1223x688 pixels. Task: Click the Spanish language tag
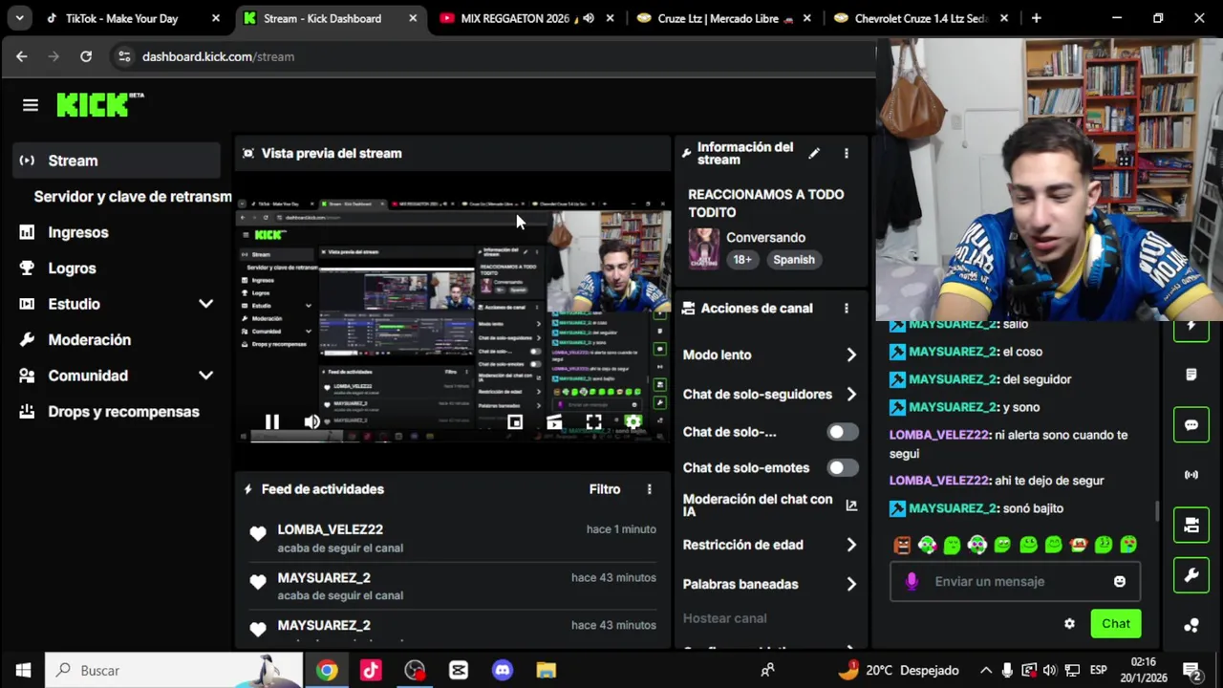pyautogui.click(x=794, y=260)
